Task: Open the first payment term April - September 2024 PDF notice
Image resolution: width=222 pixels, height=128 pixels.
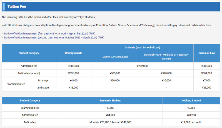Action: (49, 33)
